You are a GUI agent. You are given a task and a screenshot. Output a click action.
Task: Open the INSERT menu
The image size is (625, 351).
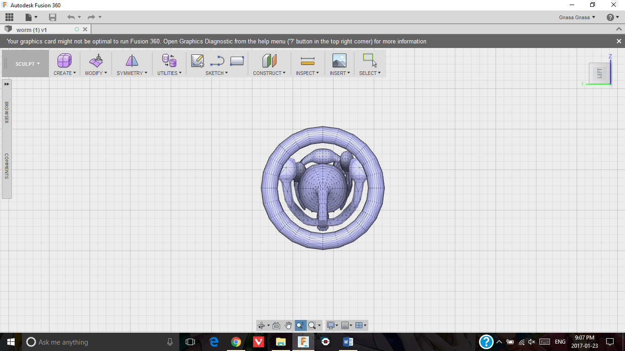[340, 73]
